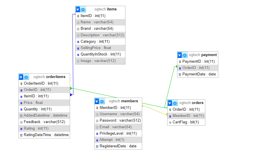The width and height of the screenshot is (263, 154).
Task: Select 'Attempt : int(1)' row
Action: [118, 140]
